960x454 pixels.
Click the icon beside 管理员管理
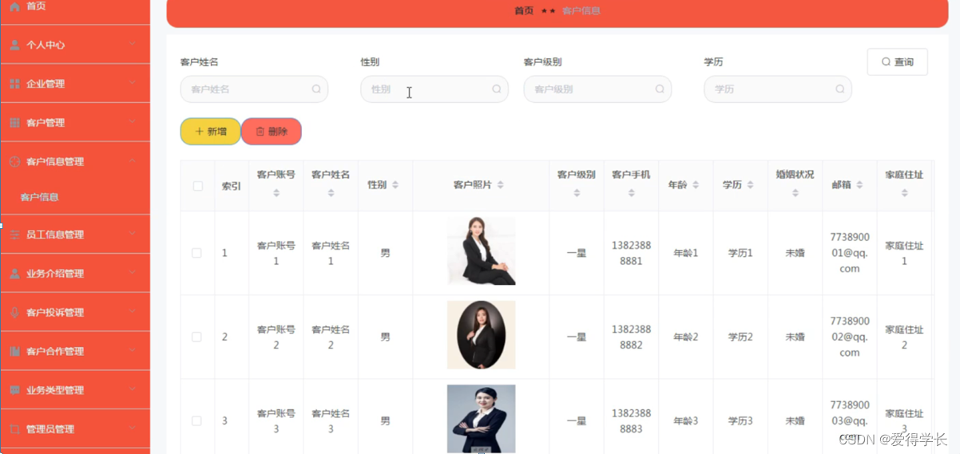(x=14, y=429)
